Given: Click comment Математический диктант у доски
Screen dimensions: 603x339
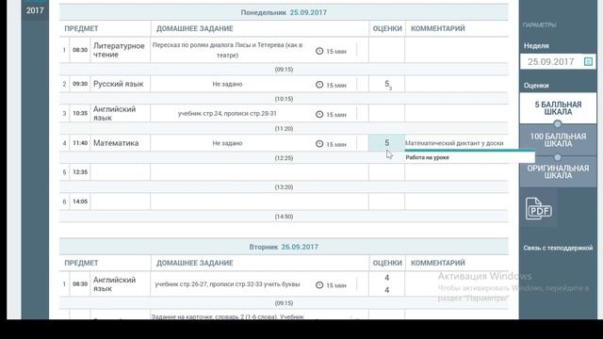Looking at the screenshot, I should point(454,143).
